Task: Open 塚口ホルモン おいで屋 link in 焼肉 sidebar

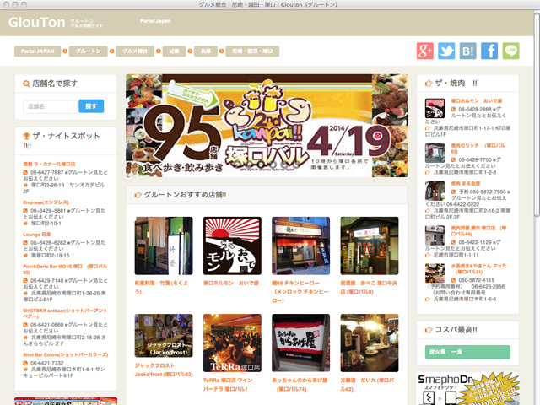Action: (x=477, y=101)
